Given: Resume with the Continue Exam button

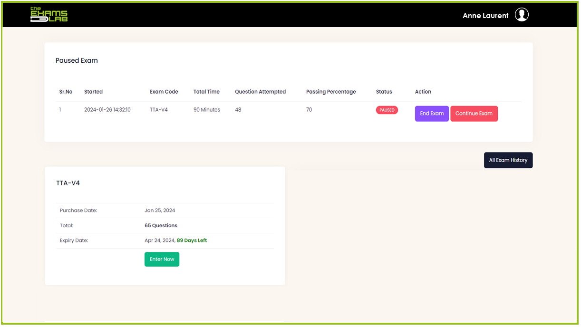Looking at the screenshot, I should click(x=474, y=114).
